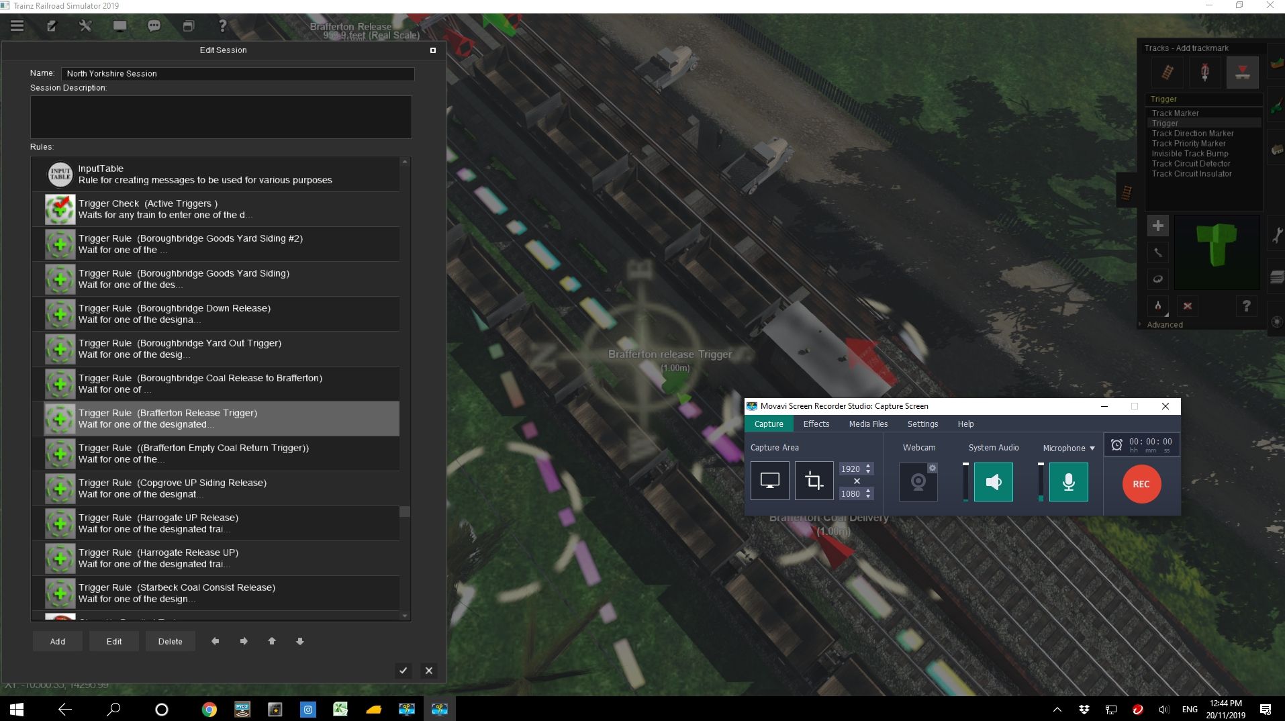The height and width of the screenshot is (721, 1285).
Task: Click the help question mark in top toolbar
Action: point(222,26)
